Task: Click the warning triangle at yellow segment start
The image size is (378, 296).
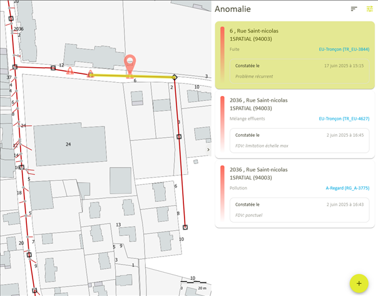Action: click(90, 73)
